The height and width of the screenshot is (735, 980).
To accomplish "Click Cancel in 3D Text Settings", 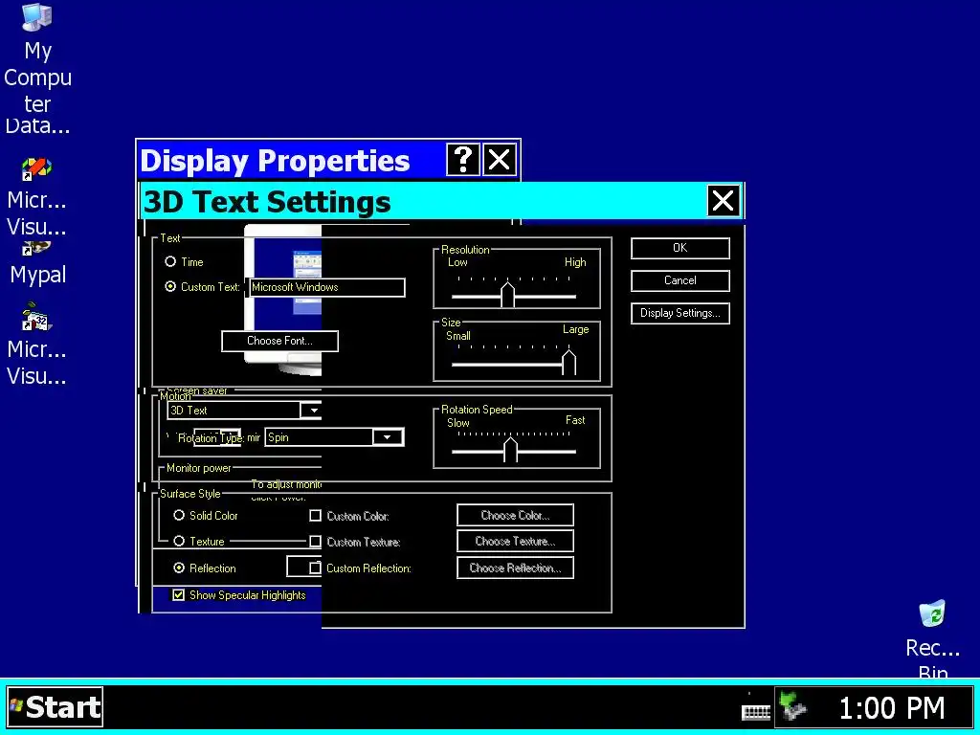I will tap(680, 280).
